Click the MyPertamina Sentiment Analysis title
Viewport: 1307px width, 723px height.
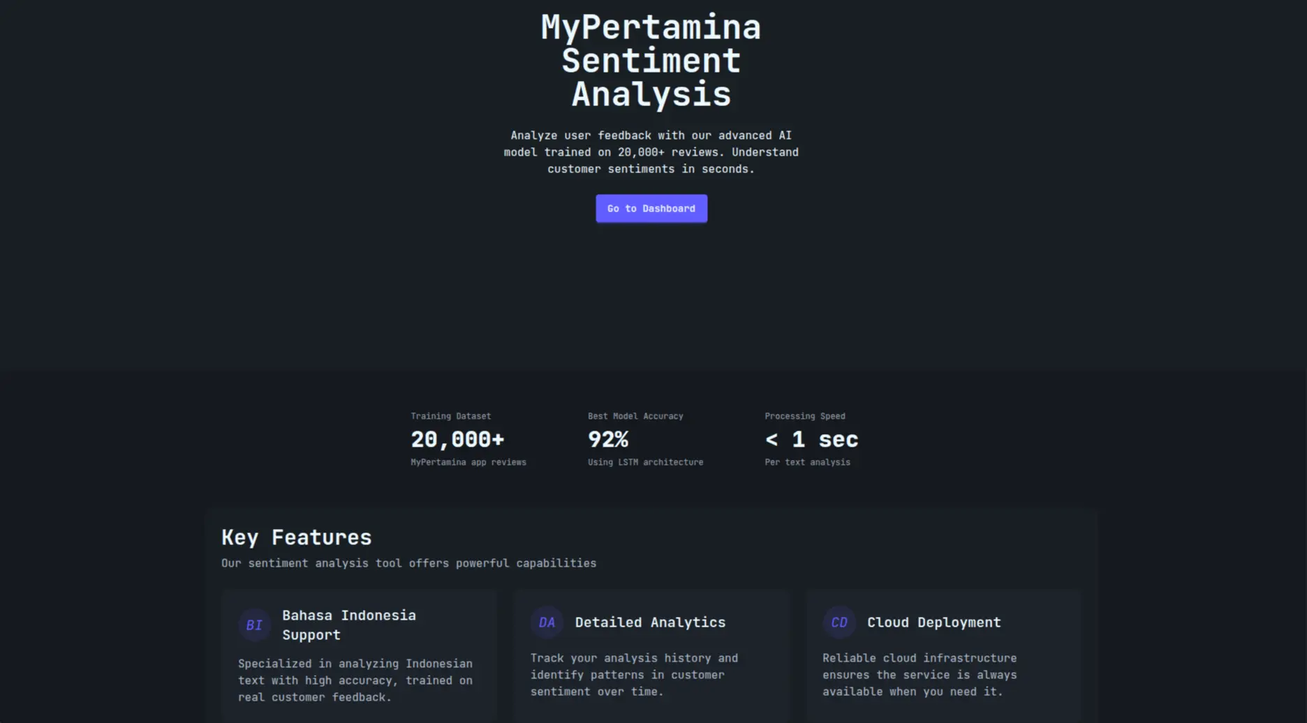coord(651,61)
